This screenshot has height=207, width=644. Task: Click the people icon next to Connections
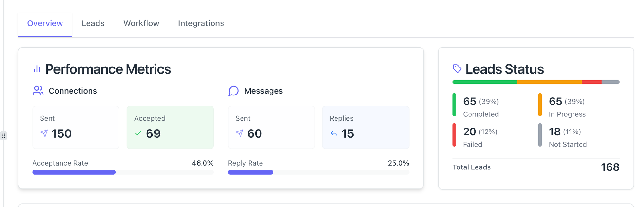tap(38, 91)
